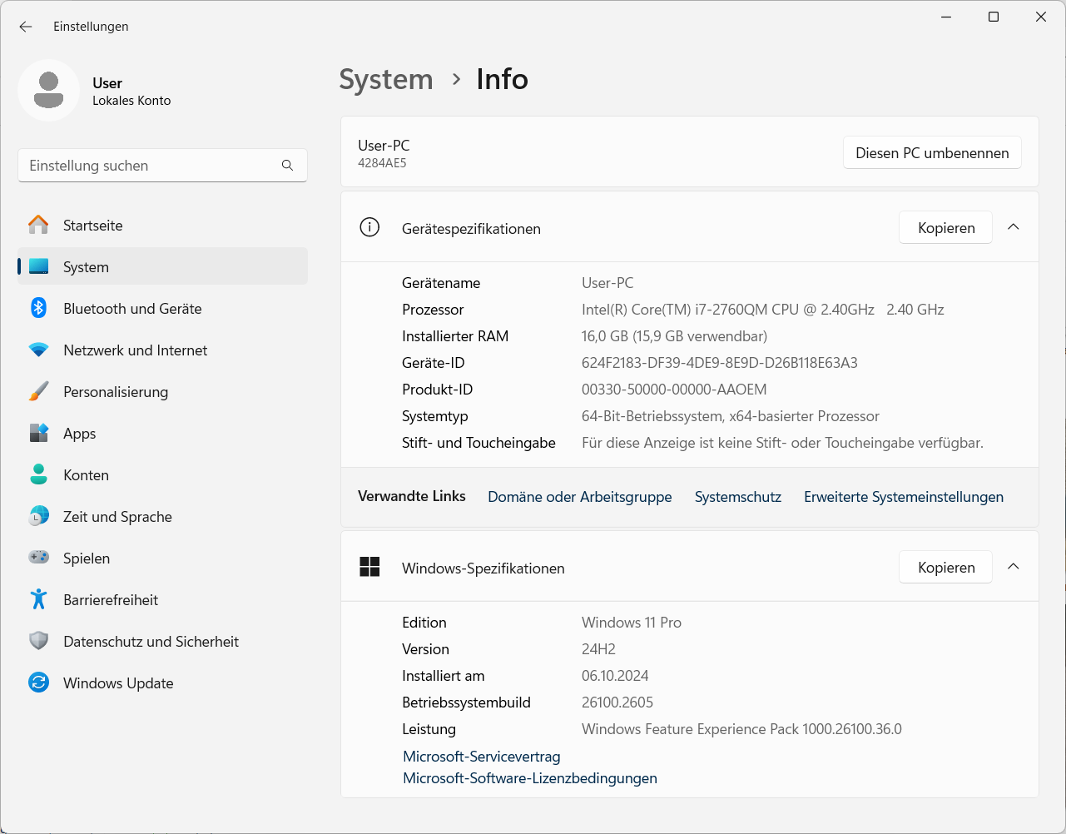Click the Apps icon in sidebar

click(38, 433)
